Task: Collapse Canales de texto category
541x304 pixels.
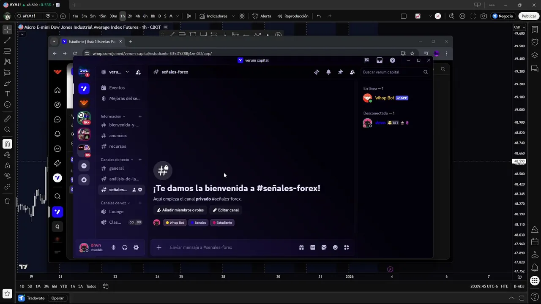Action: point(117,160)
